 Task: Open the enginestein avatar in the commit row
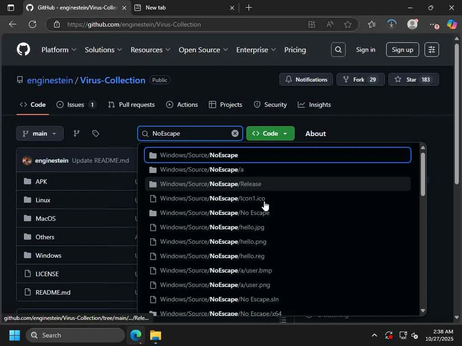pos(27,161)
